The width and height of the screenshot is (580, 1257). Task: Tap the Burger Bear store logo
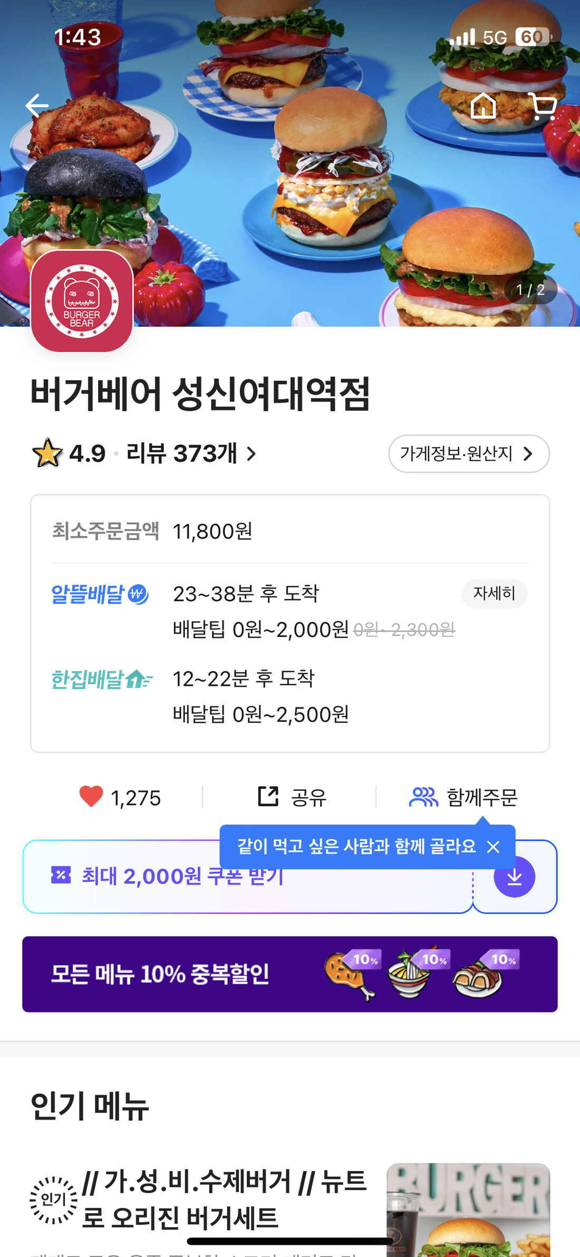click(82, 301)
